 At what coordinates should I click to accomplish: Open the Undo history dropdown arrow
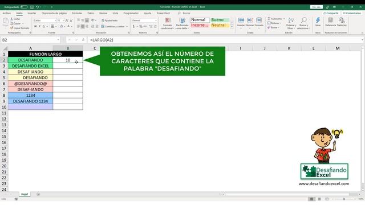(x=40, y=7)
